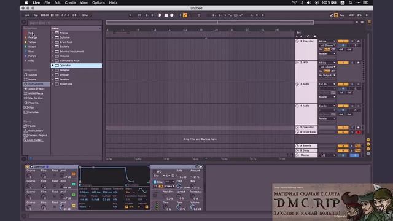
Task: Open the Current Project place
Action: [x=37, y=135]
